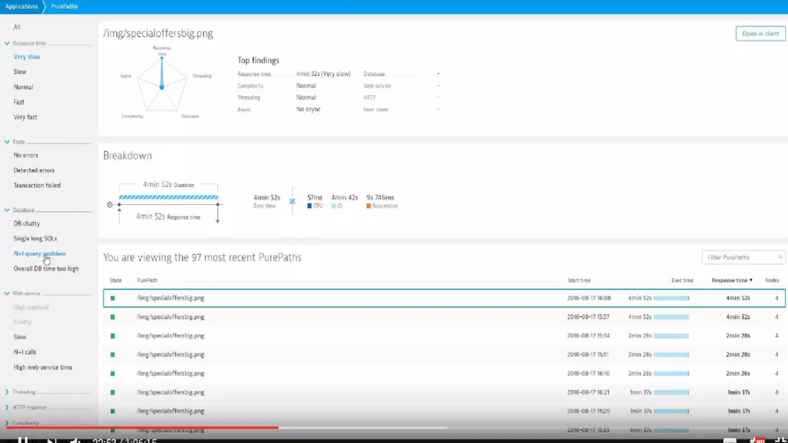Select the N+1 query problem filter
Screen dimensions: 788x443
point(40,254)
